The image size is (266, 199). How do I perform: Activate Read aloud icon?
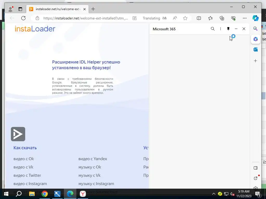click(175, 18)
